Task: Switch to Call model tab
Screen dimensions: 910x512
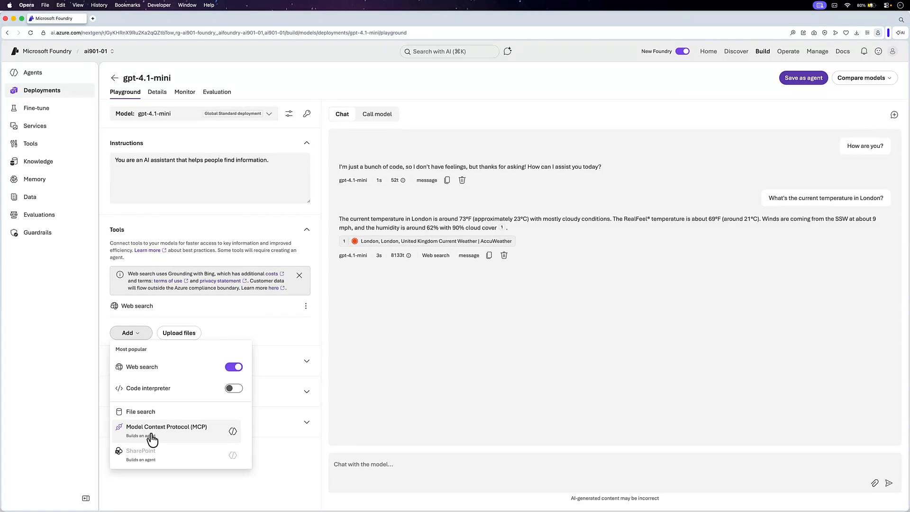Action: point(377,114)
